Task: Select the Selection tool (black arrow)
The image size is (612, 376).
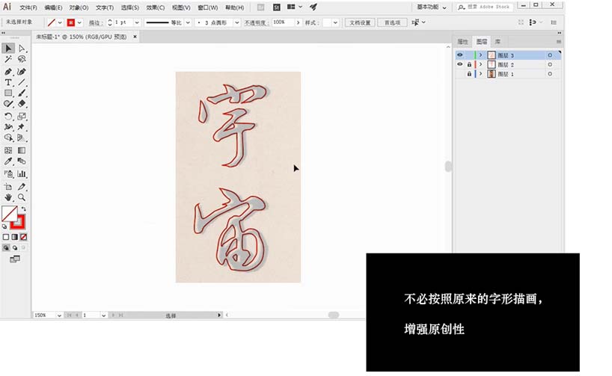Action: (x=8, y=49)
